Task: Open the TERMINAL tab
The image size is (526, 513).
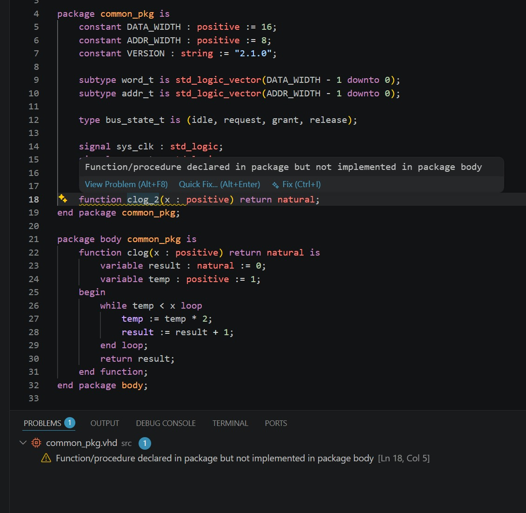Action: click(230, 423)
